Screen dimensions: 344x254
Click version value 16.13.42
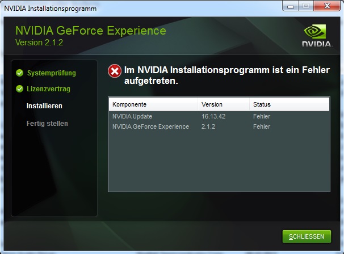tap(213, 116)
